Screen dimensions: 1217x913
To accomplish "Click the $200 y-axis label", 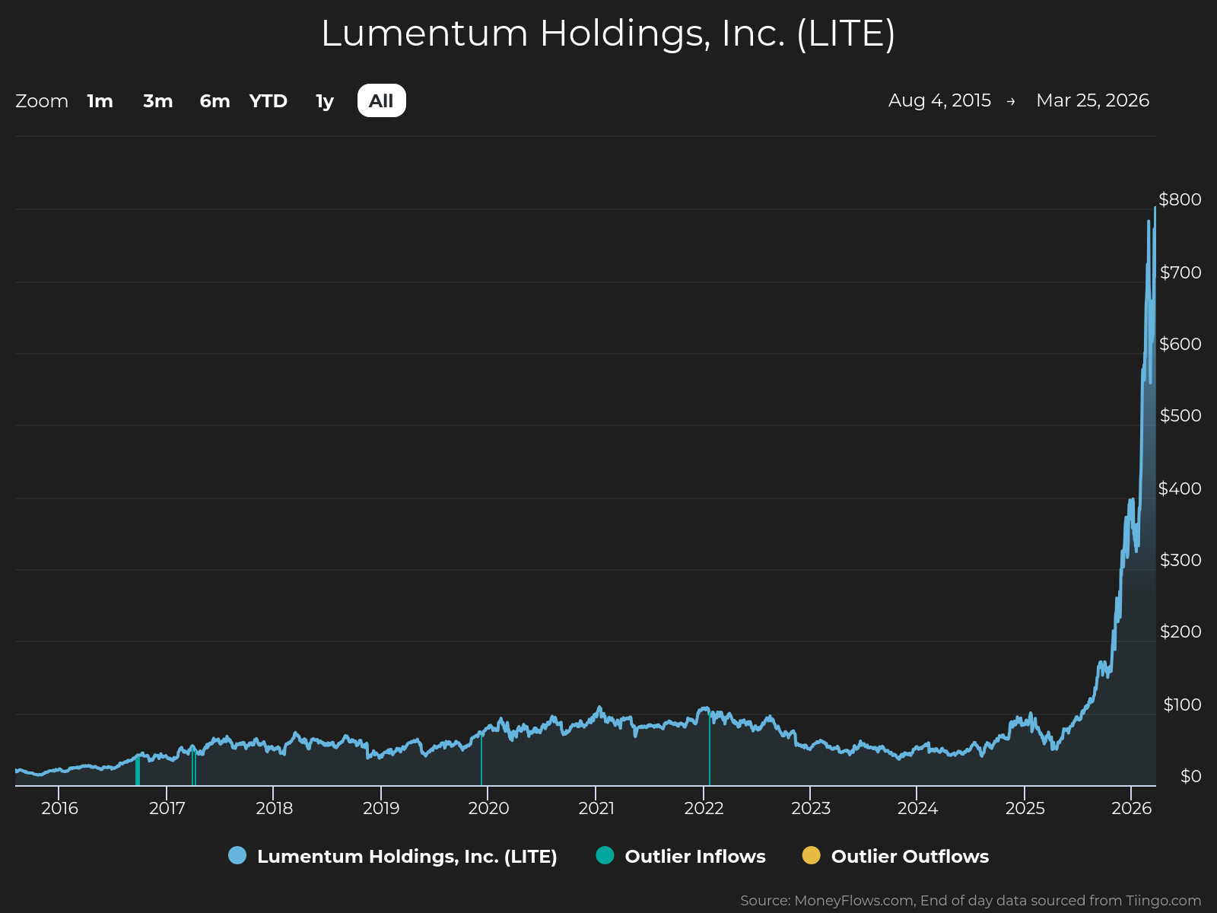I will pos(1180,631).
